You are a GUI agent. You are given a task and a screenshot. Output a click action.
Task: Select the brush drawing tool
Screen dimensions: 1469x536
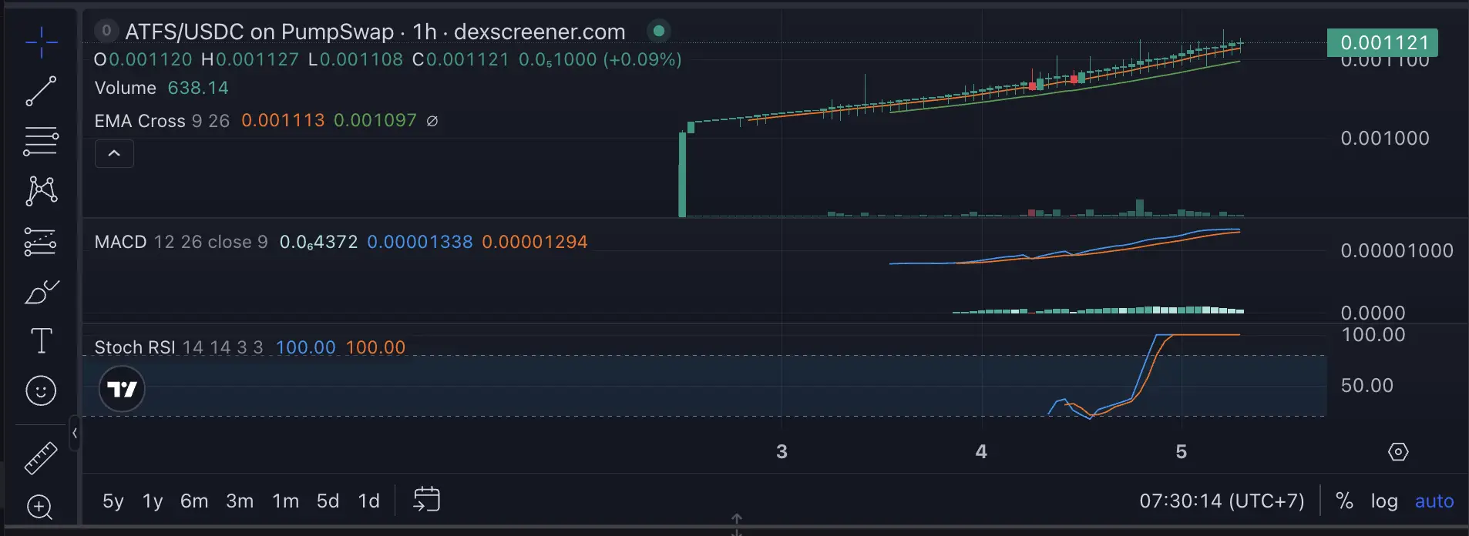coord(41,291)
